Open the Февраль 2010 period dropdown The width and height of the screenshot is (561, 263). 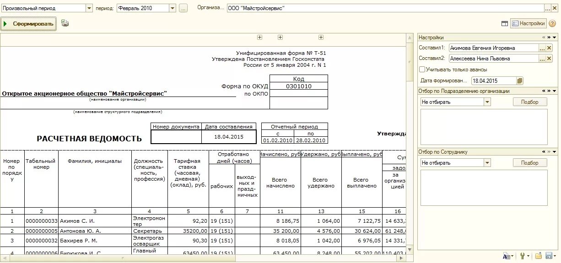pos(172,8)
